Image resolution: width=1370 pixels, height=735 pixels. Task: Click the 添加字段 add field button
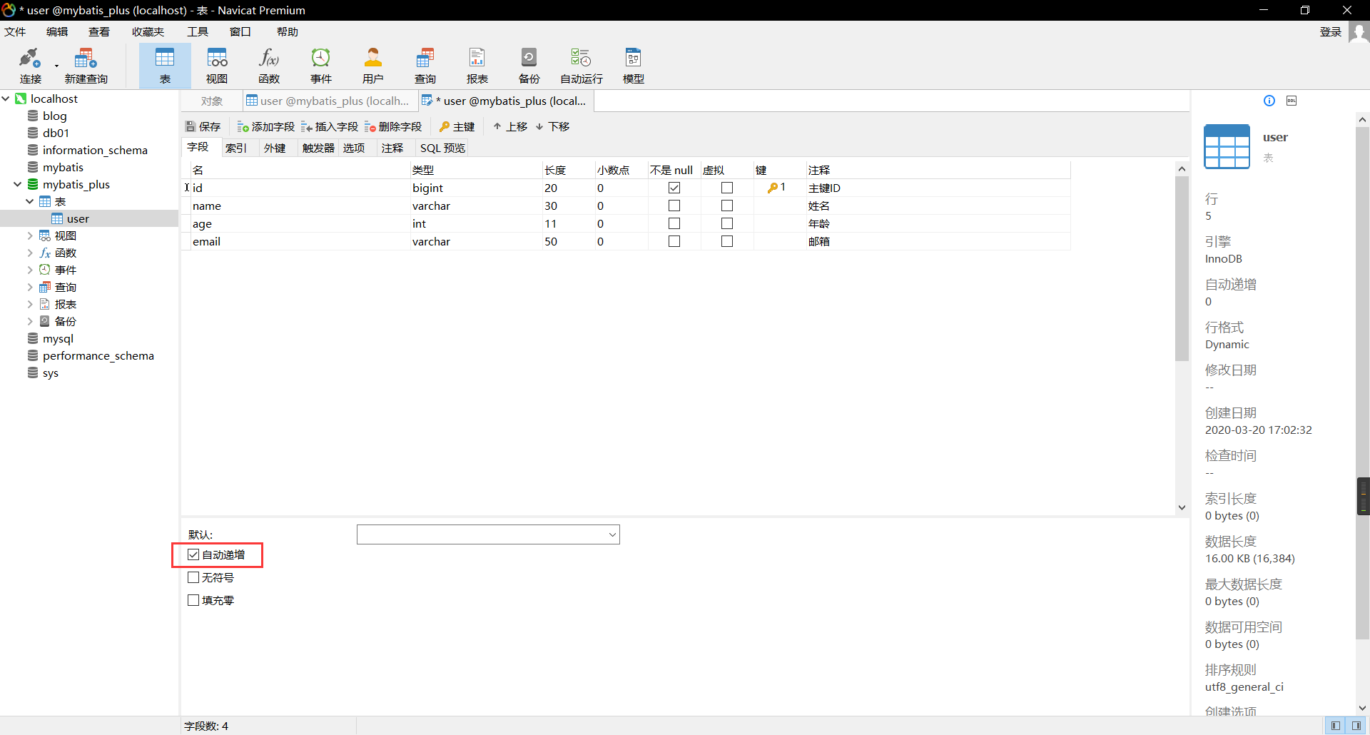coord(265,126)
